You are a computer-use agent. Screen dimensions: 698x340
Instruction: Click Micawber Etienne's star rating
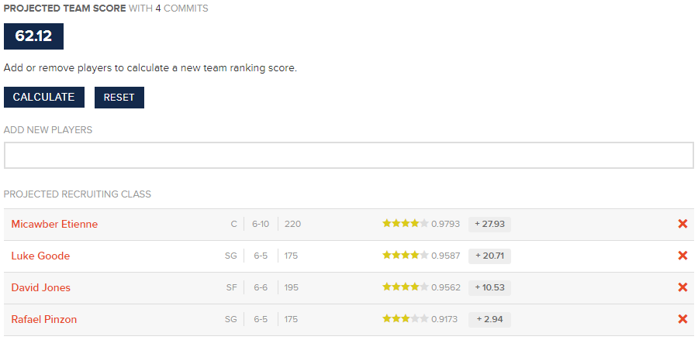click(405, 224)
